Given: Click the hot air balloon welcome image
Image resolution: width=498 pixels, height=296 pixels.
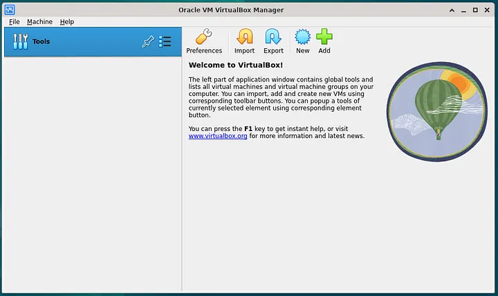Looking at the screenshot, I should [x=437, y=112].
